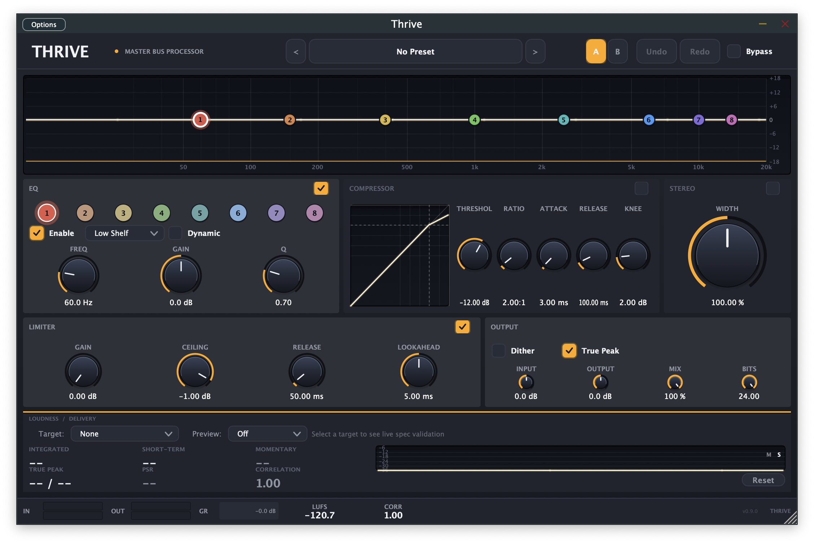Open the Preview dropdown set to Off
The width and height of the screenshot is (814, 544).
coord(268,434)
